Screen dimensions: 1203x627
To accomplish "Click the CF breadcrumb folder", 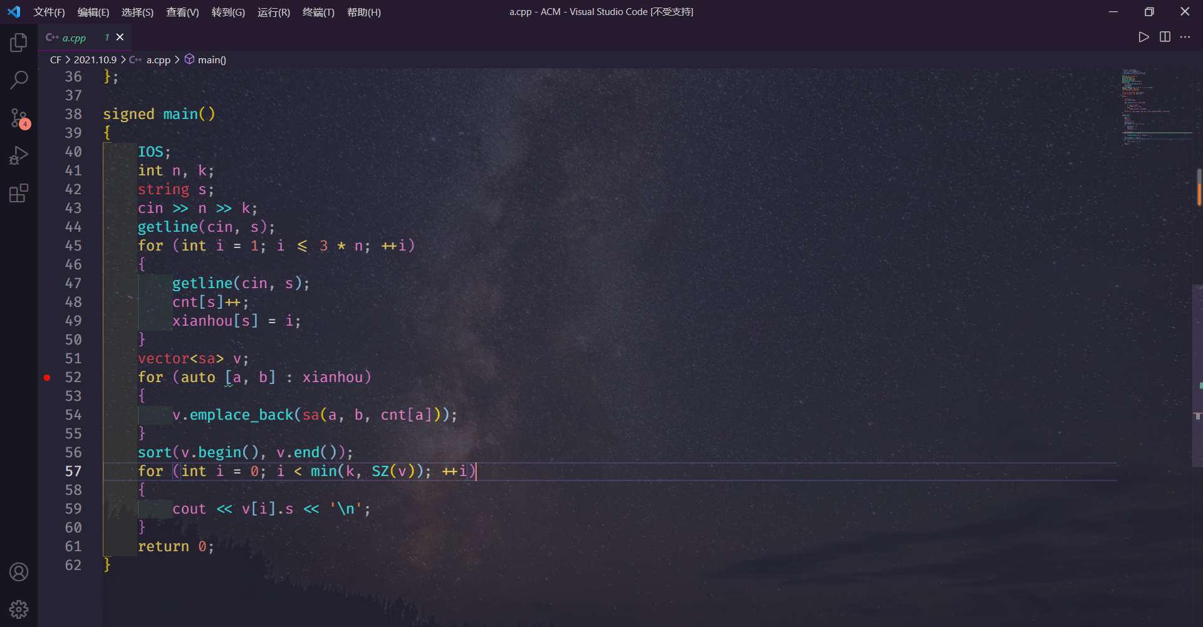I will (56, 60).
